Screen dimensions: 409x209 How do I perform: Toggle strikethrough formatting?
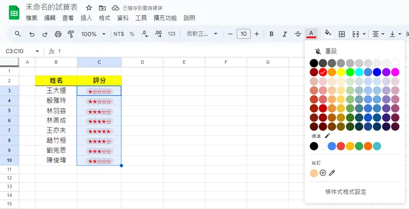point(298,34)
